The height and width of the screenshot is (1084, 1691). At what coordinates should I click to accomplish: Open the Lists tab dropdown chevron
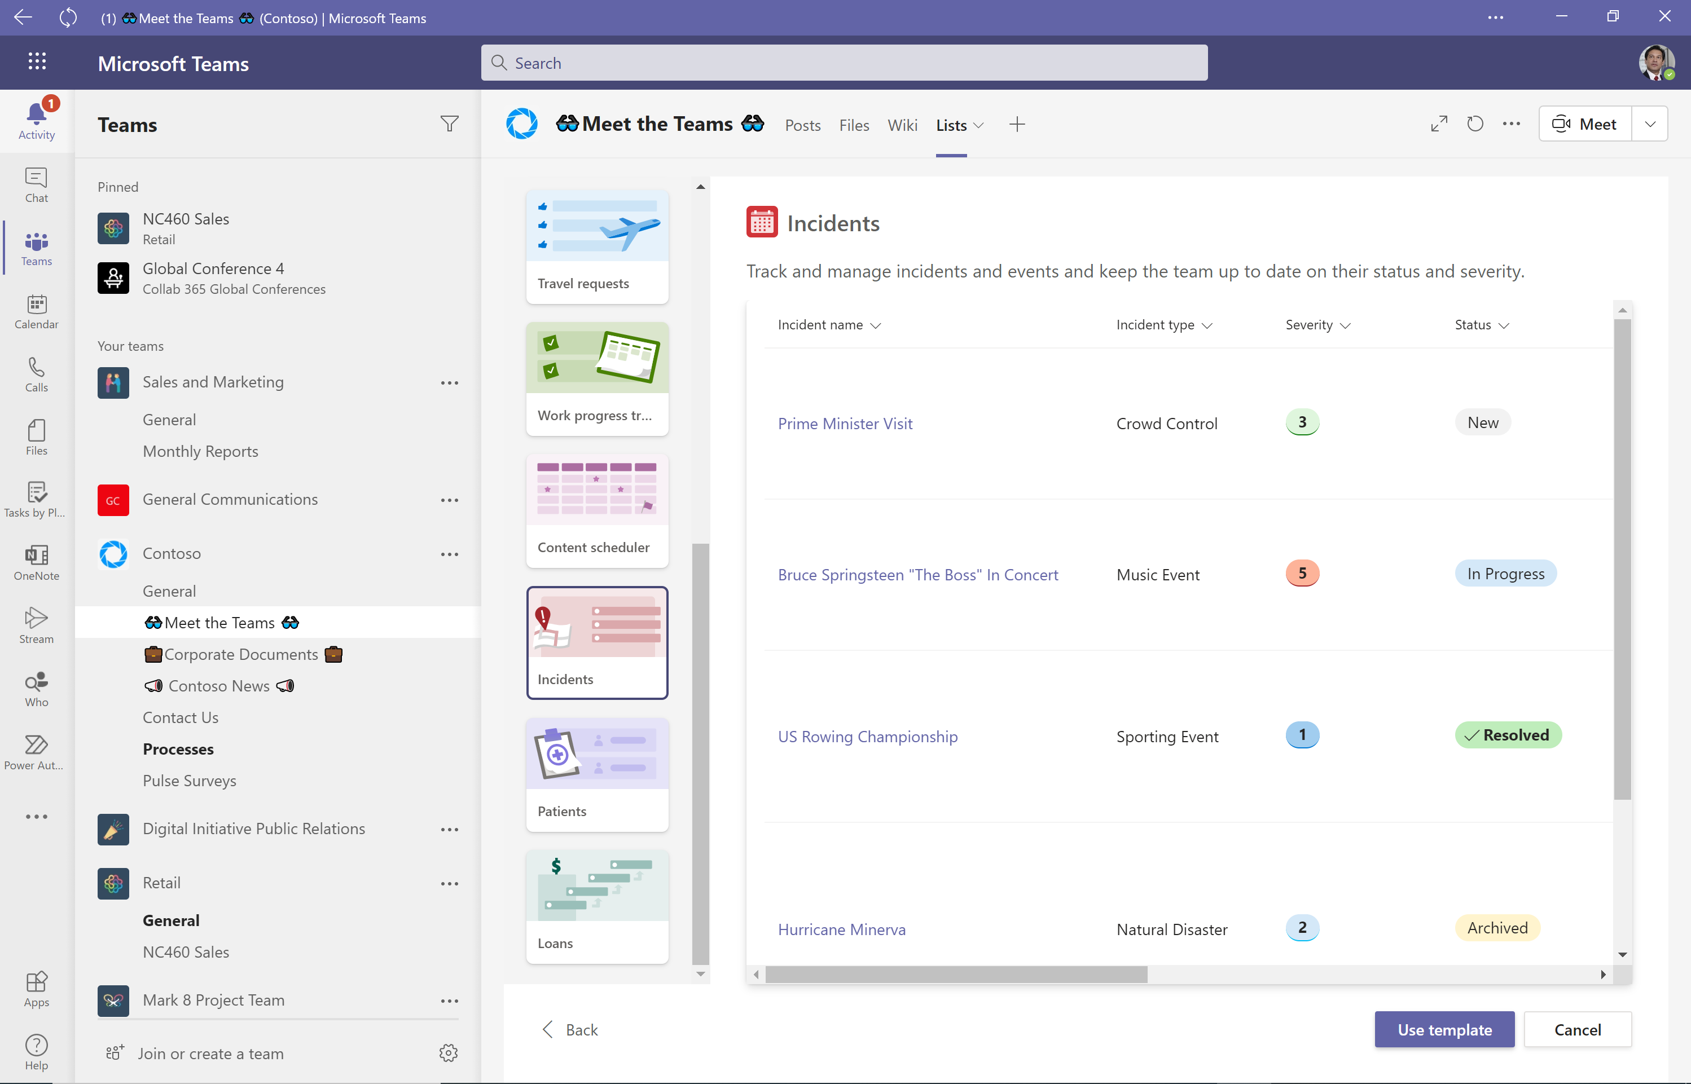point(978,125)
